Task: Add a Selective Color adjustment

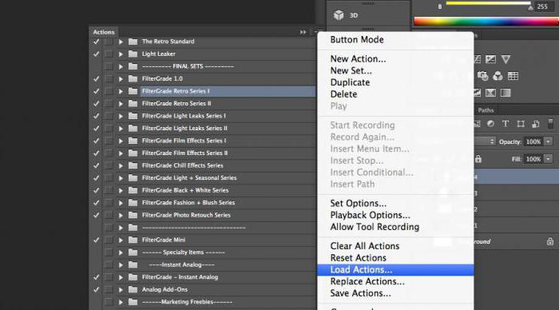Action: (x=490, y=93)
